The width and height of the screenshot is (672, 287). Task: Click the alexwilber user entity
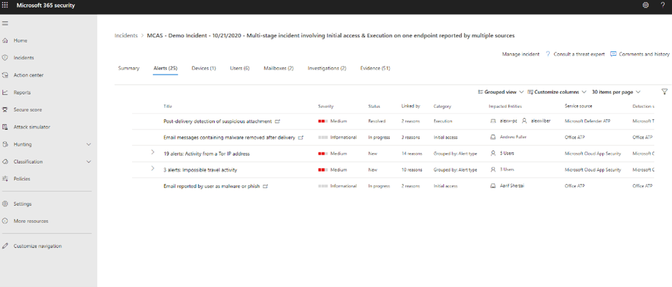pyautogui.click(x=539, y=122)
